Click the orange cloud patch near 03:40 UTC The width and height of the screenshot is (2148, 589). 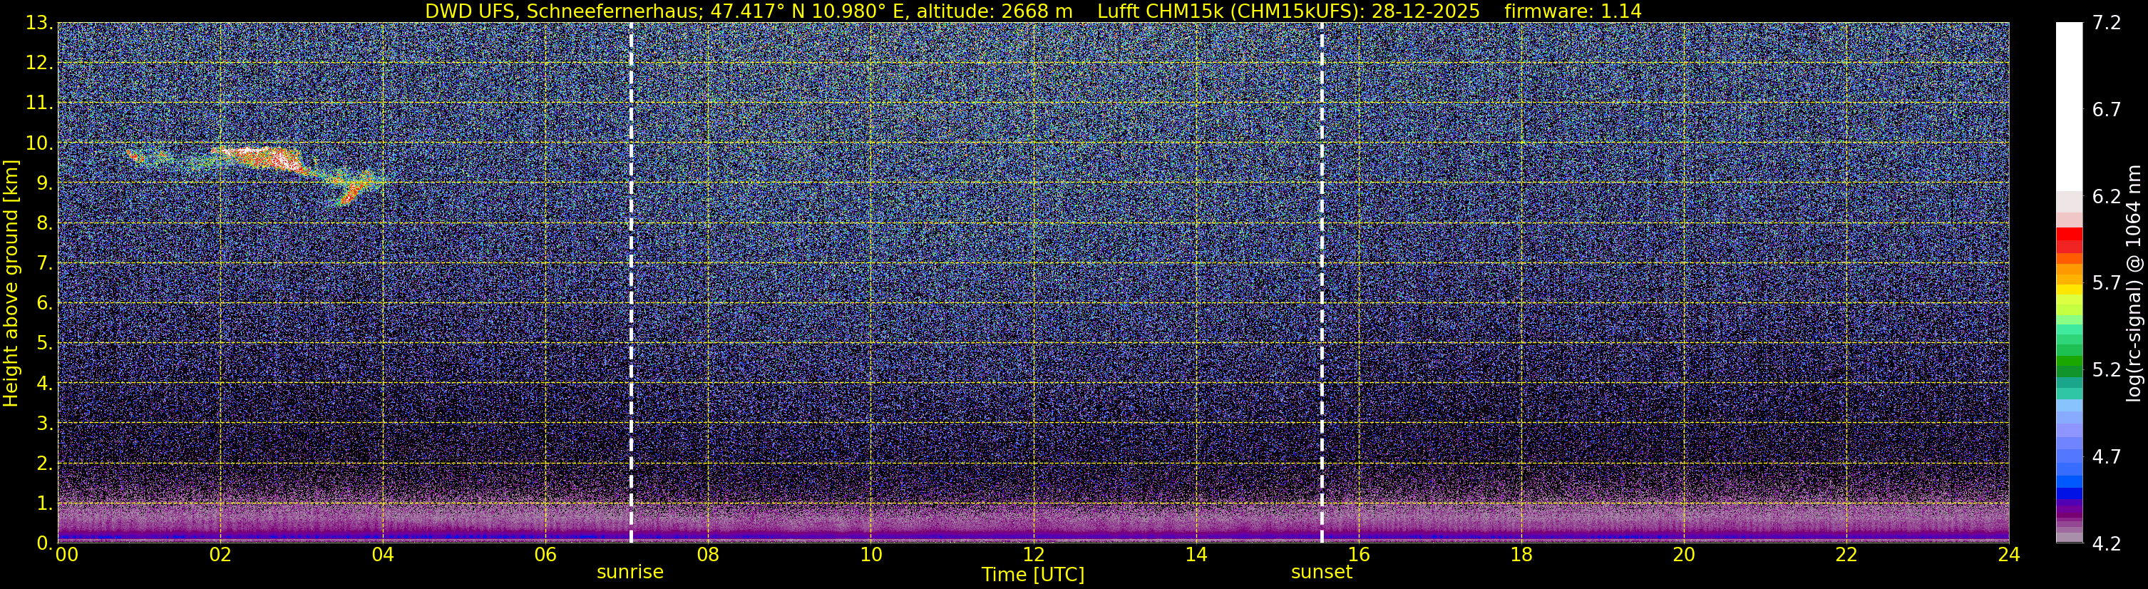356,190
